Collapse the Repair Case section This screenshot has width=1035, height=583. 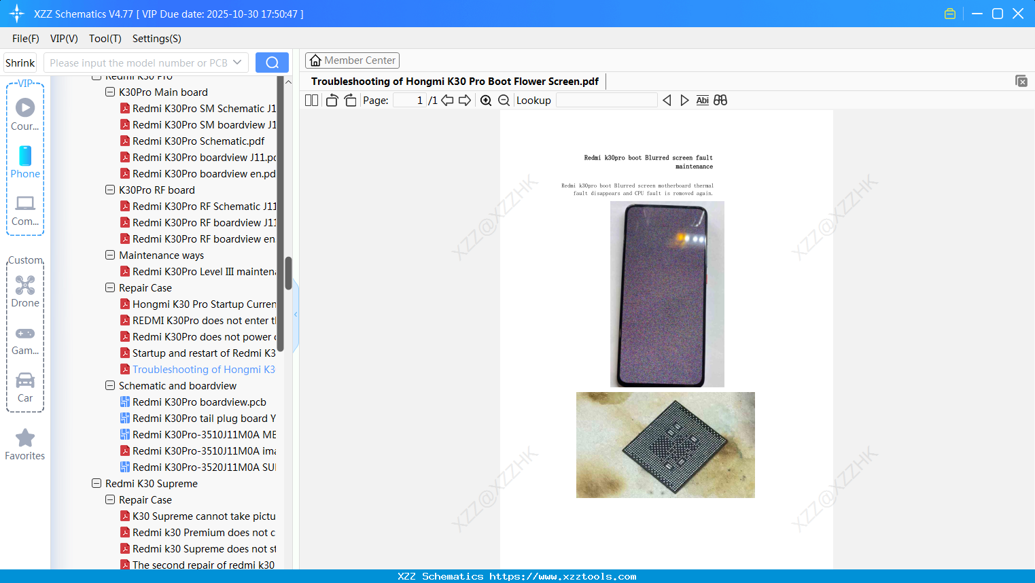pyautogui.click(x=109, y=287)
